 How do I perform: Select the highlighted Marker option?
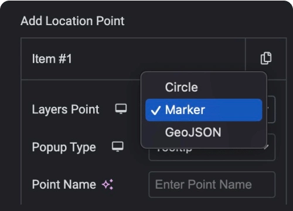tap(204, 110)
